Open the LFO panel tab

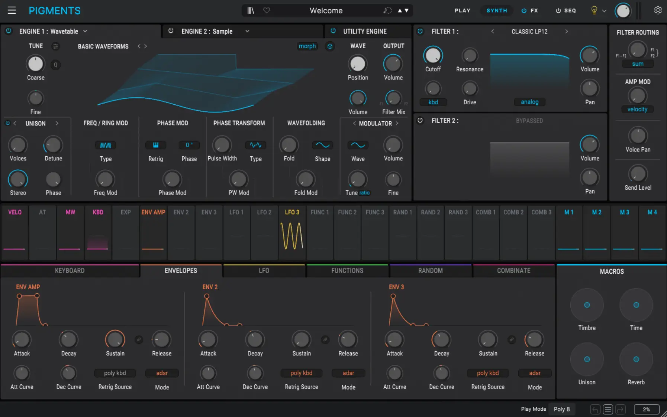tap(264, 271)
